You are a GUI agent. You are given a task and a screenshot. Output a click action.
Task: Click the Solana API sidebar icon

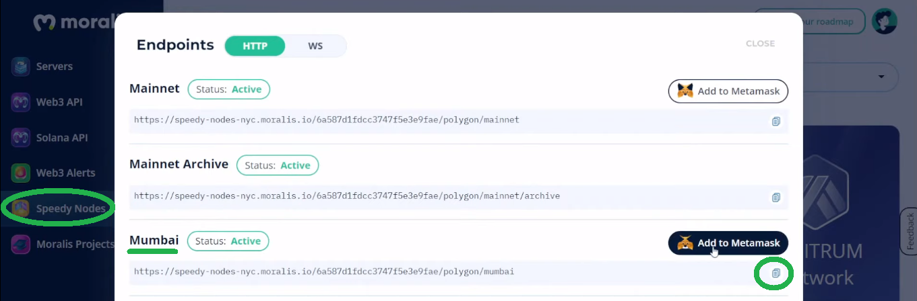21,138
